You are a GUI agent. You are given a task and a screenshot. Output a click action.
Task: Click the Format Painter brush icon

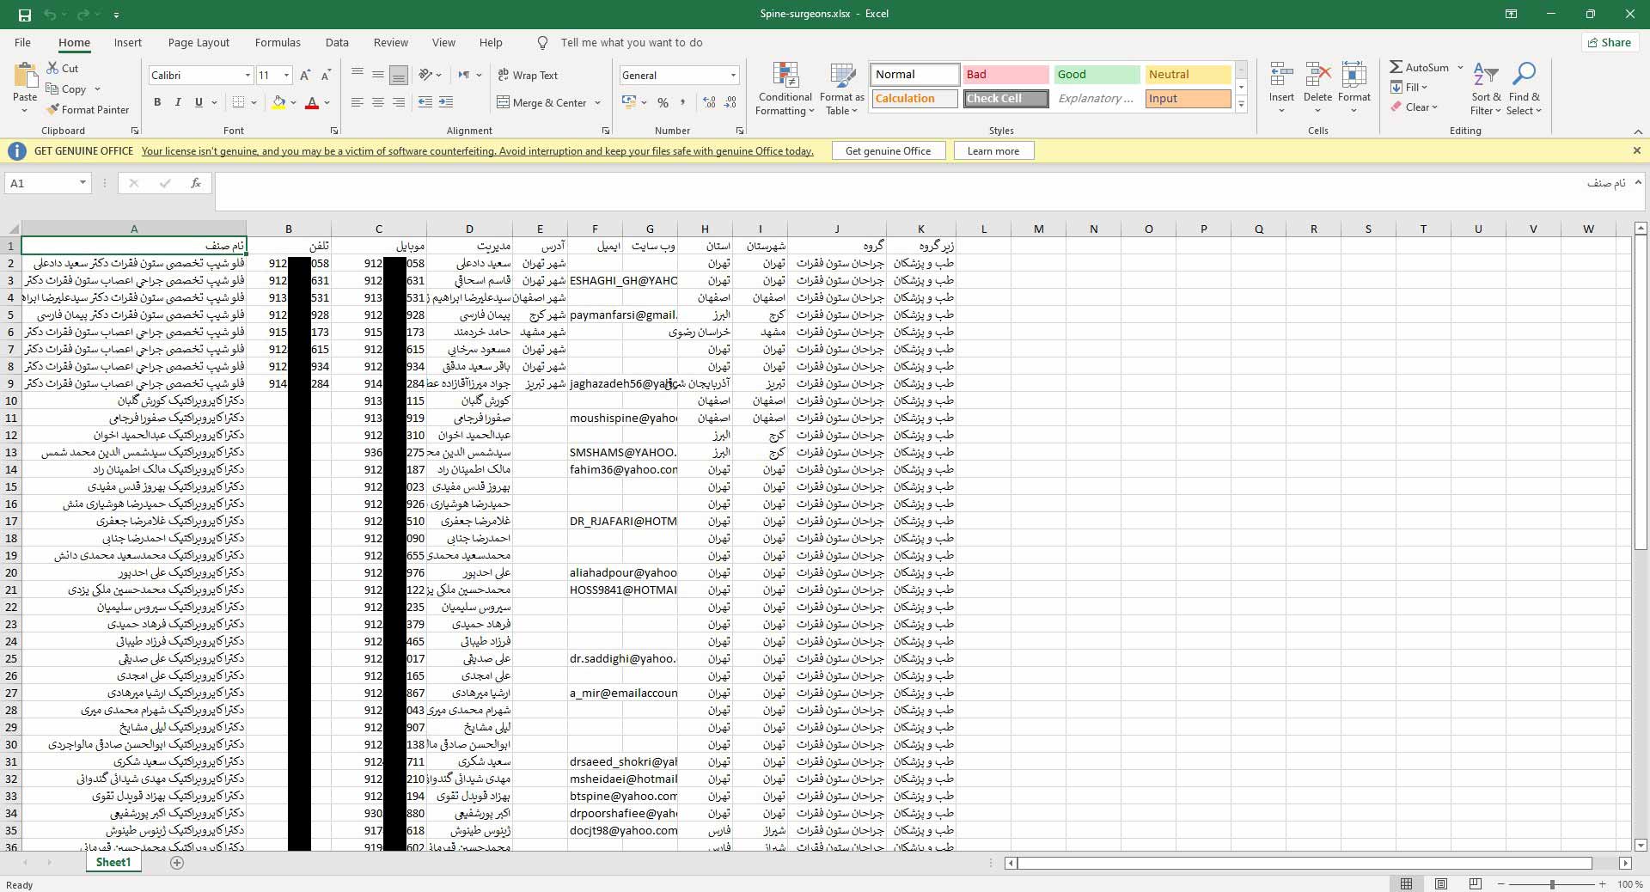[x=53, y=110]
